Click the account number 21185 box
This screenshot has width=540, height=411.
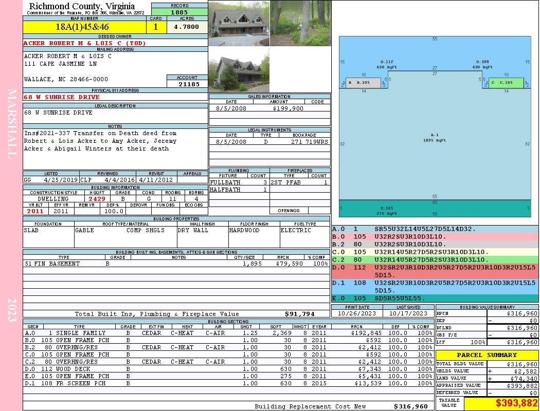coord(187,84)
